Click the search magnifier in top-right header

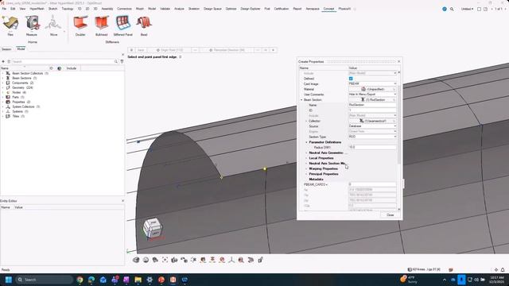[x=452, y=9]
